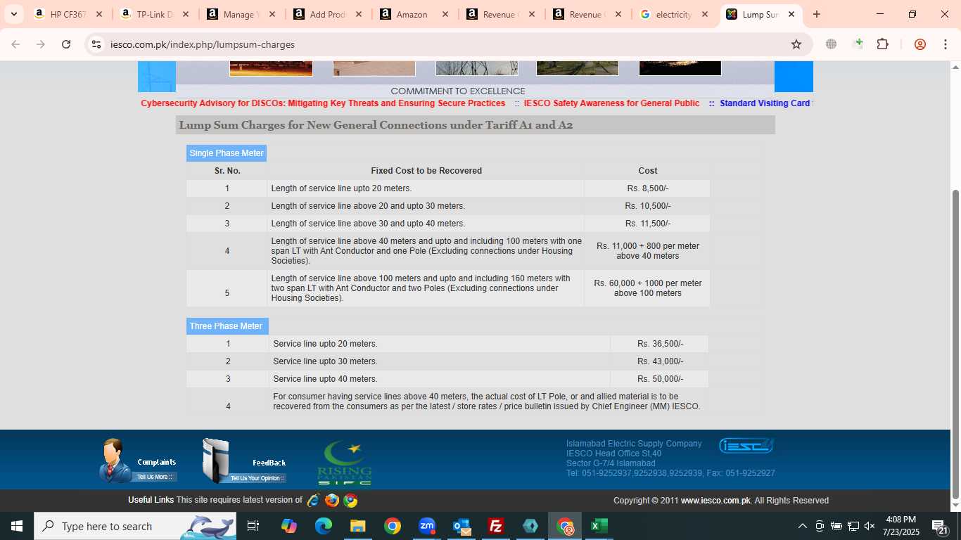Click the address bar URL field

click(x=443, y=44)
